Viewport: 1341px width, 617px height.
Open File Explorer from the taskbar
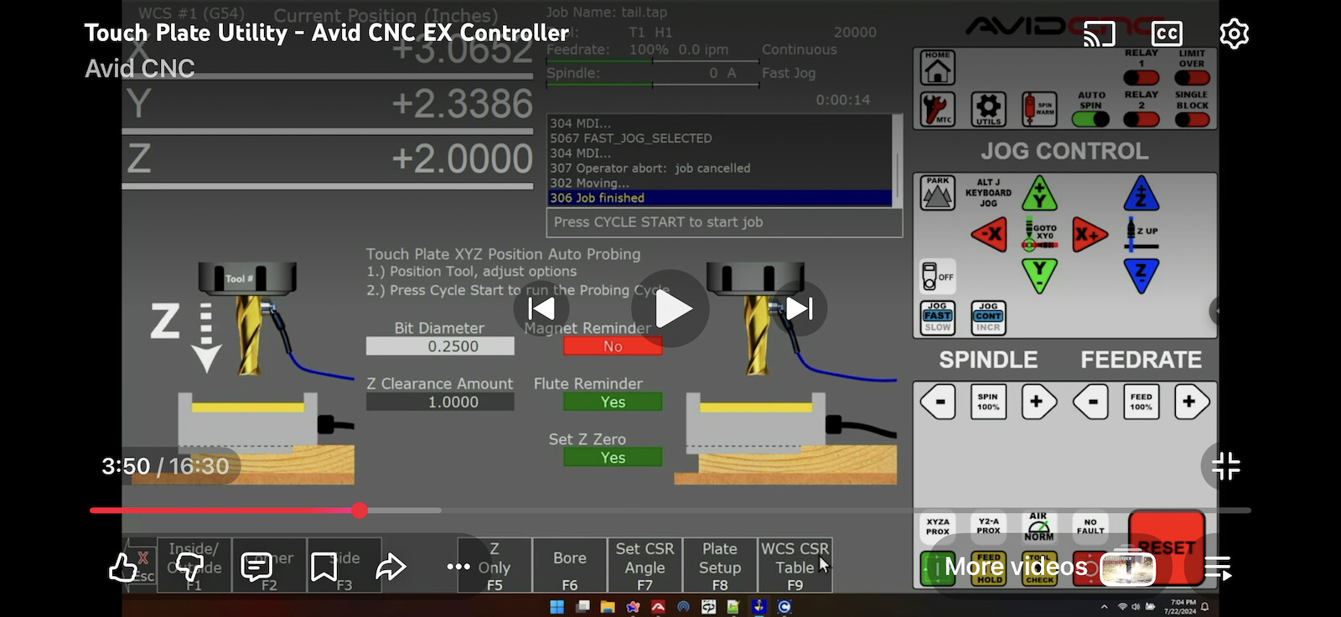[x=607, y=607]
